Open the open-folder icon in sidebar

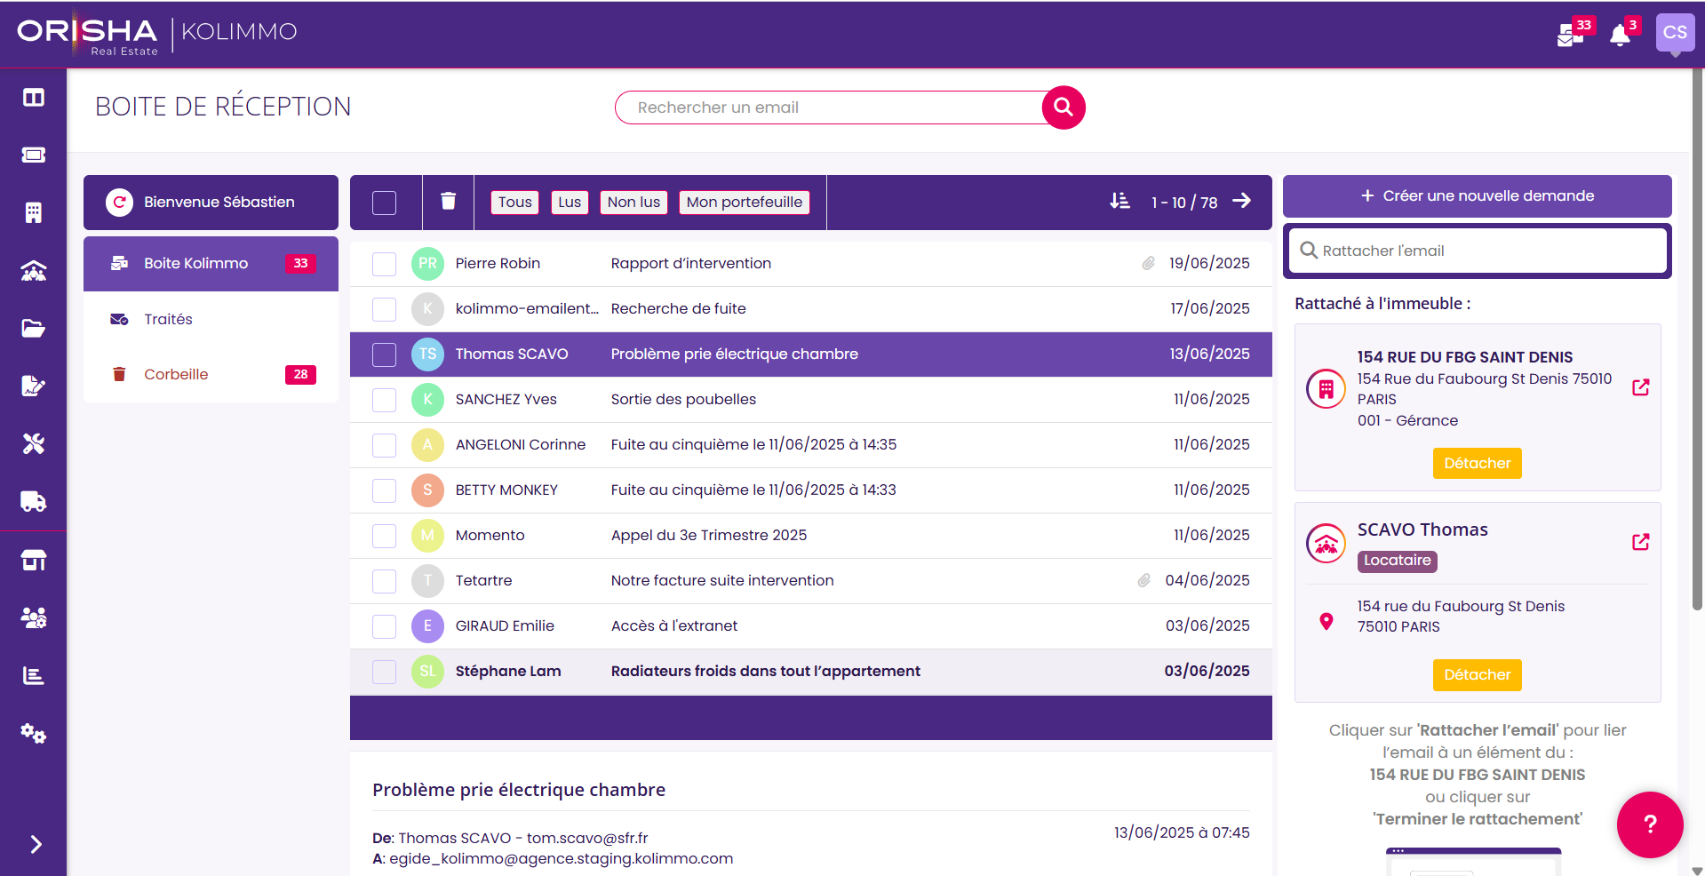click(34, 329)
